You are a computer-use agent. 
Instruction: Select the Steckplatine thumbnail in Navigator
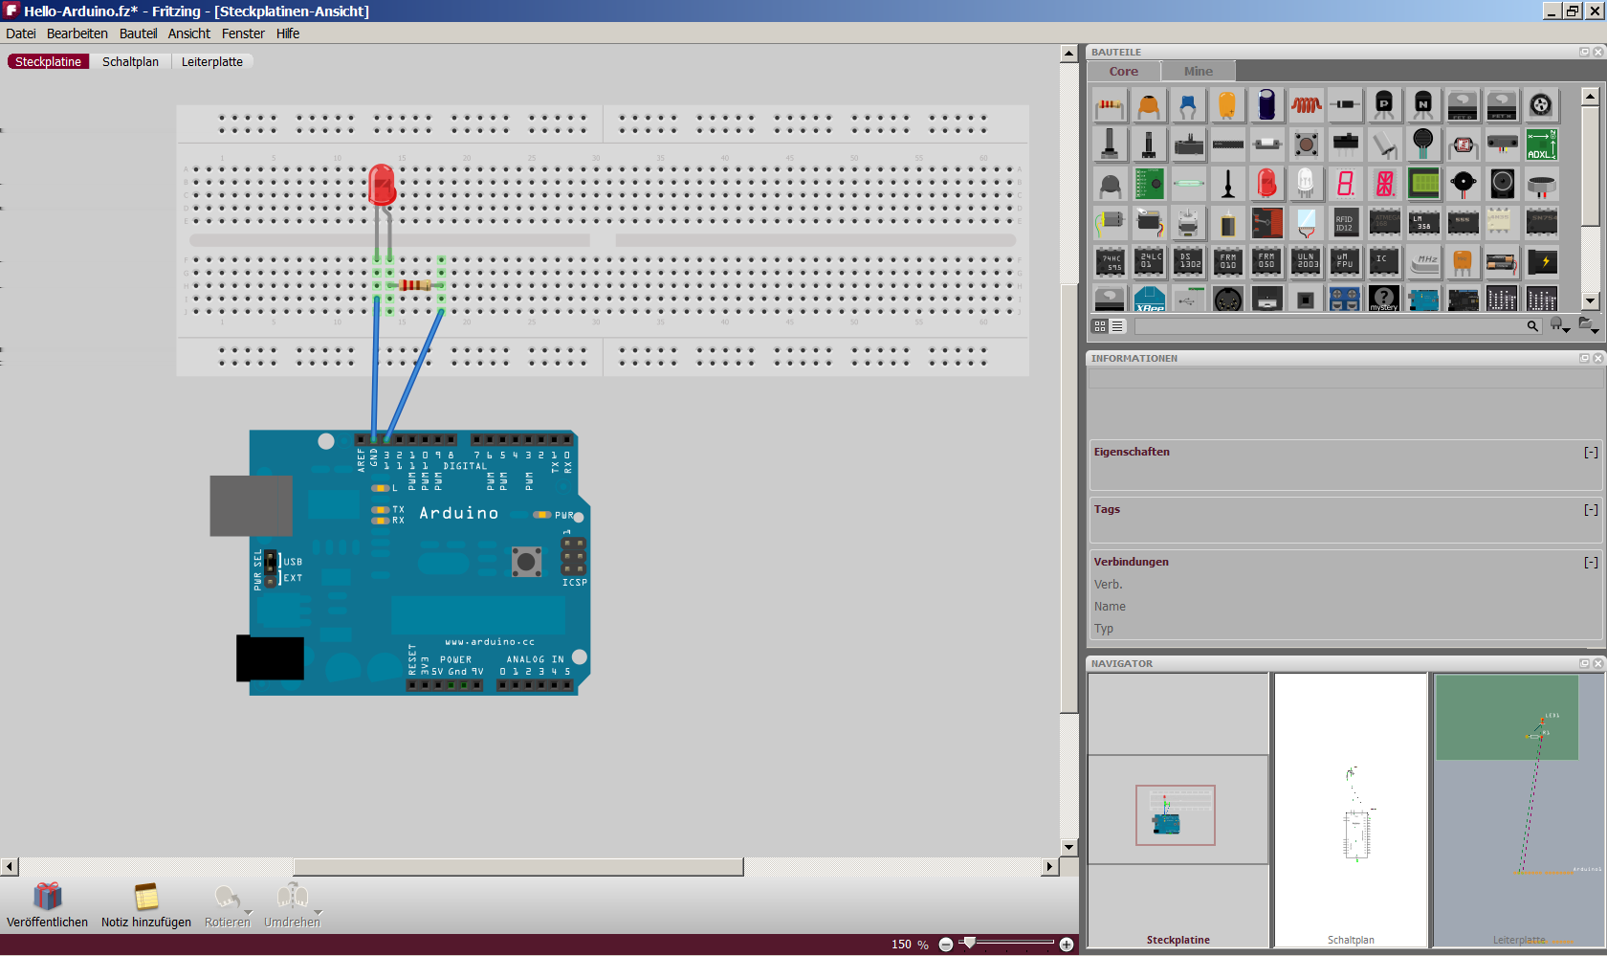click(x=1178, y=810)
